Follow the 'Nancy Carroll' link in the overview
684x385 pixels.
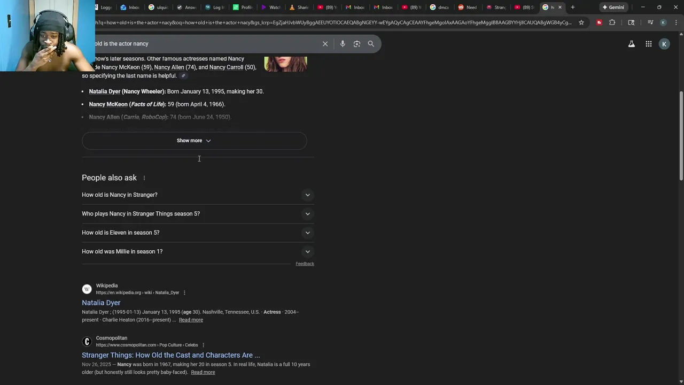coord(226,67)
